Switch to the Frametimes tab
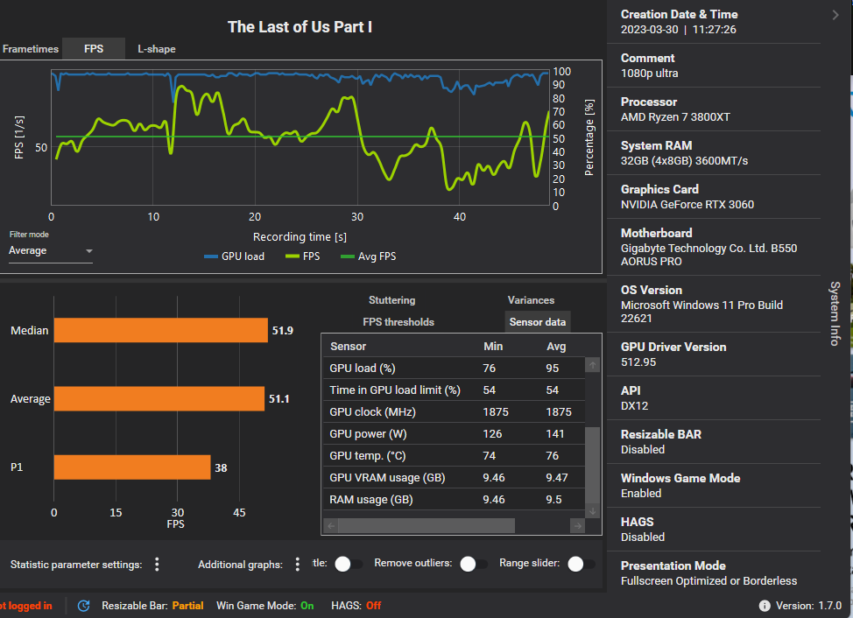853x618 pixels. (31, 49)
